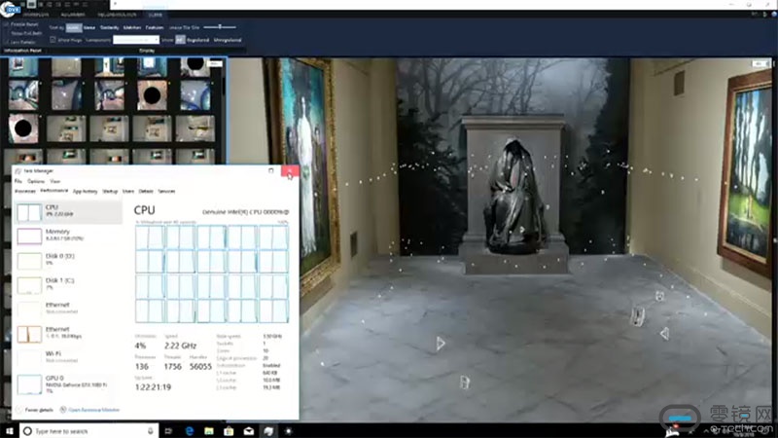Click the Open Resource Monitor link
The width and height of the screenshot is (778, 438).
pyautogui.click(x=93, y=410)
